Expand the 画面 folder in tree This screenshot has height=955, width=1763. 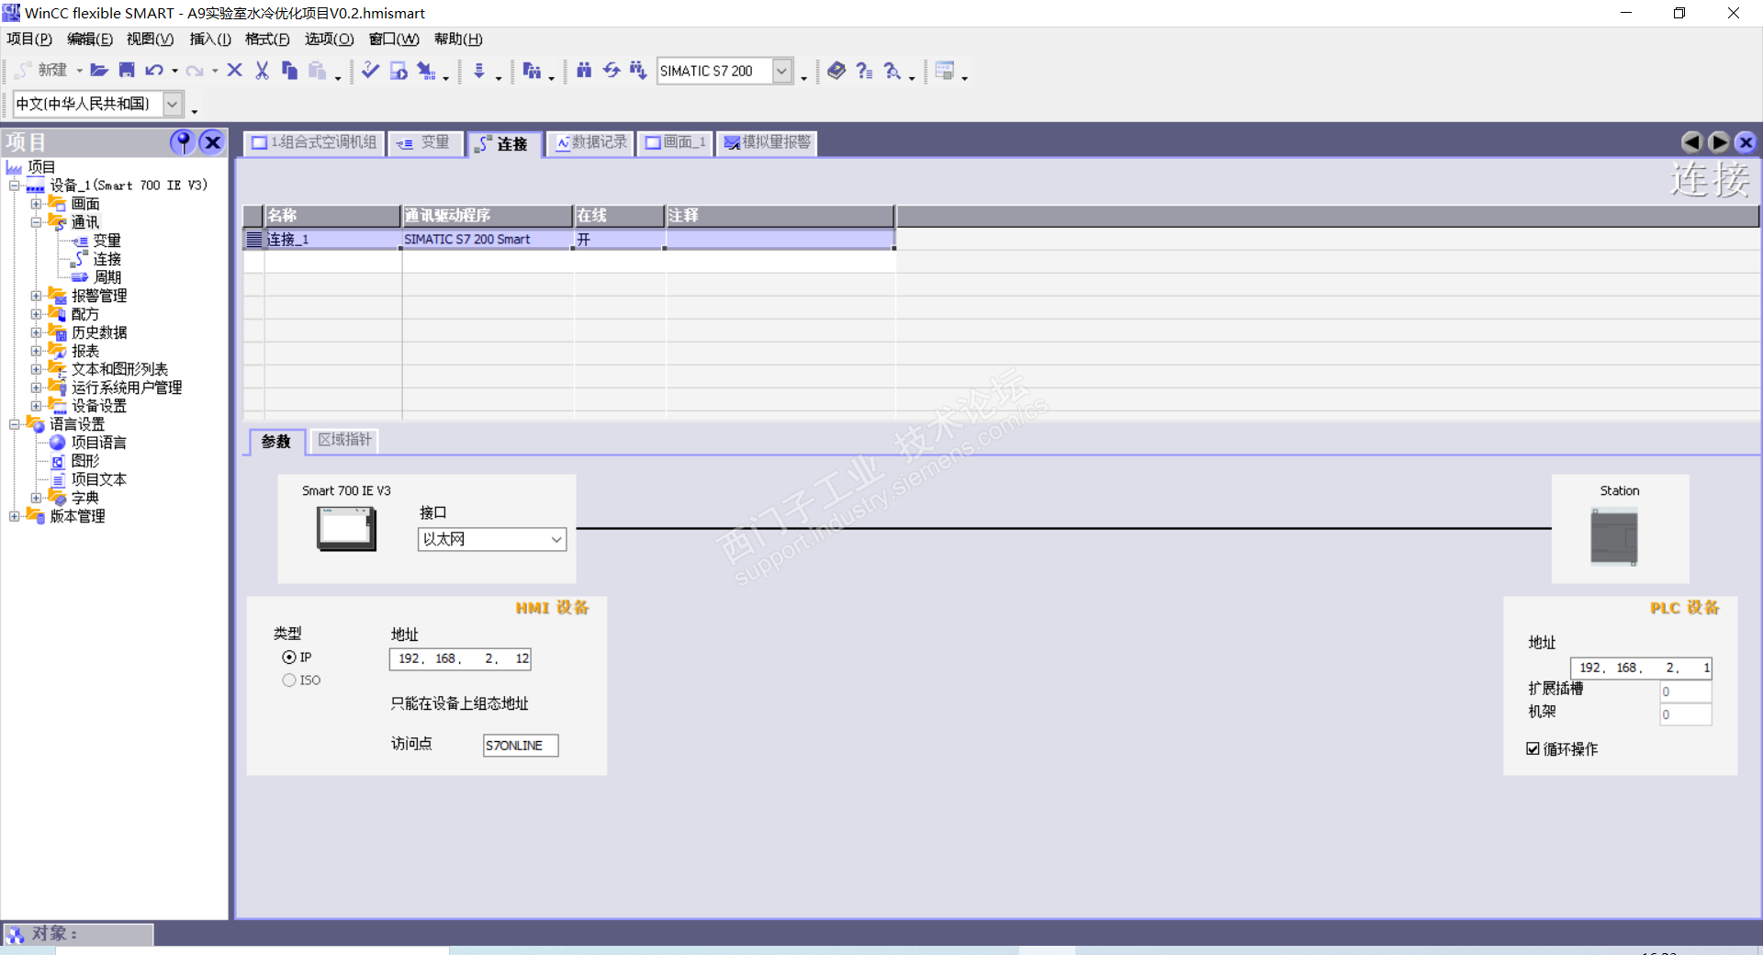36,204
